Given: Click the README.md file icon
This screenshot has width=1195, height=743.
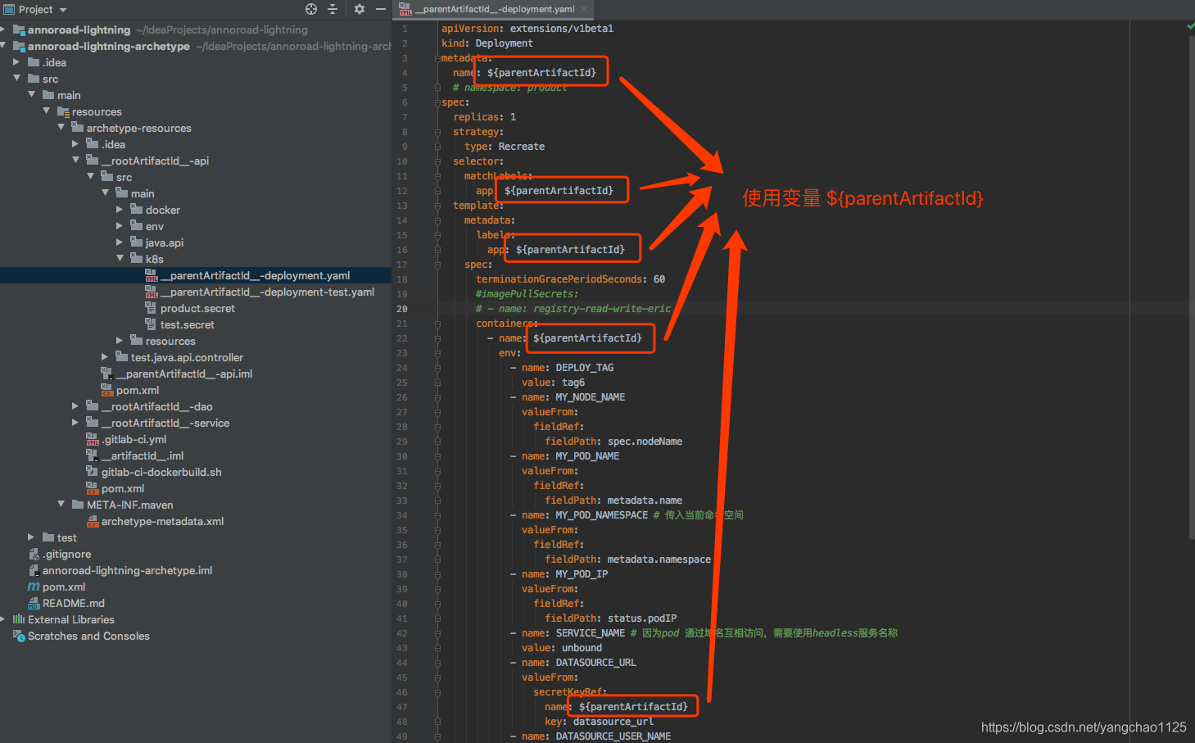Looking at the screenshot, I should tap(34, 603).
